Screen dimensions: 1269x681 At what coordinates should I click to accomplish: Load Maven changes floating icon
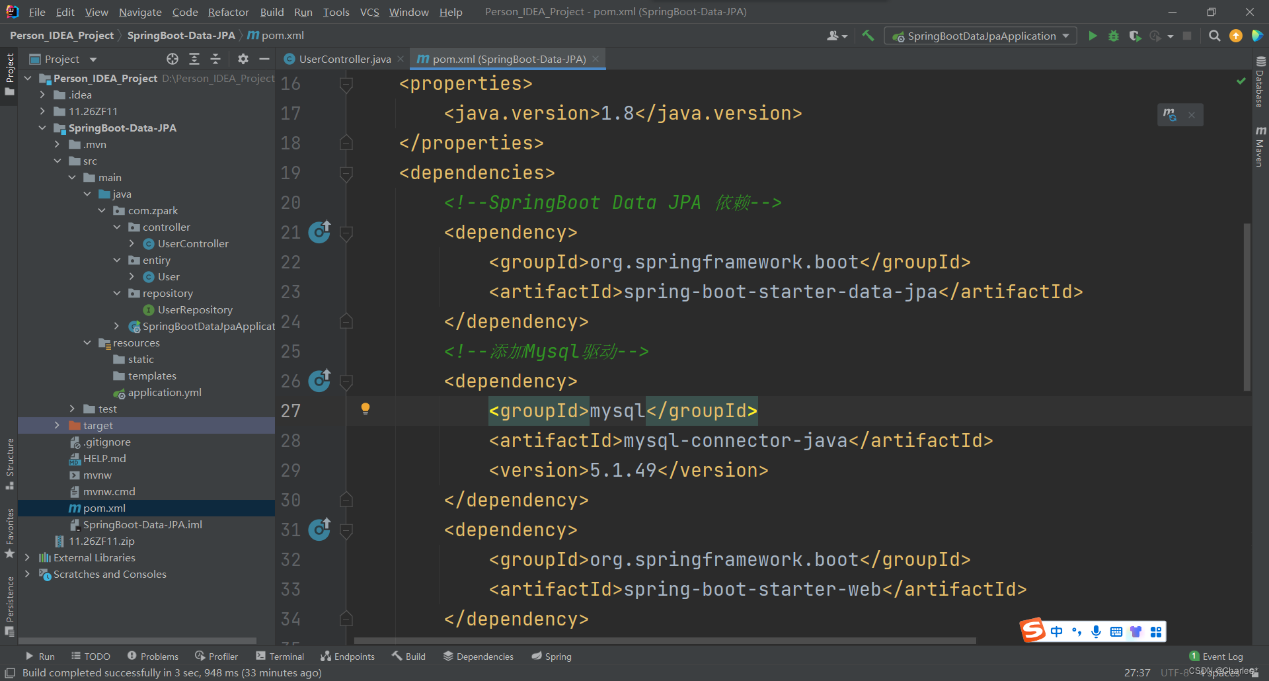1170,114
